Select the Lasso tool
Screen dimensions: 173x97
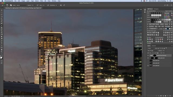point(2,15)
